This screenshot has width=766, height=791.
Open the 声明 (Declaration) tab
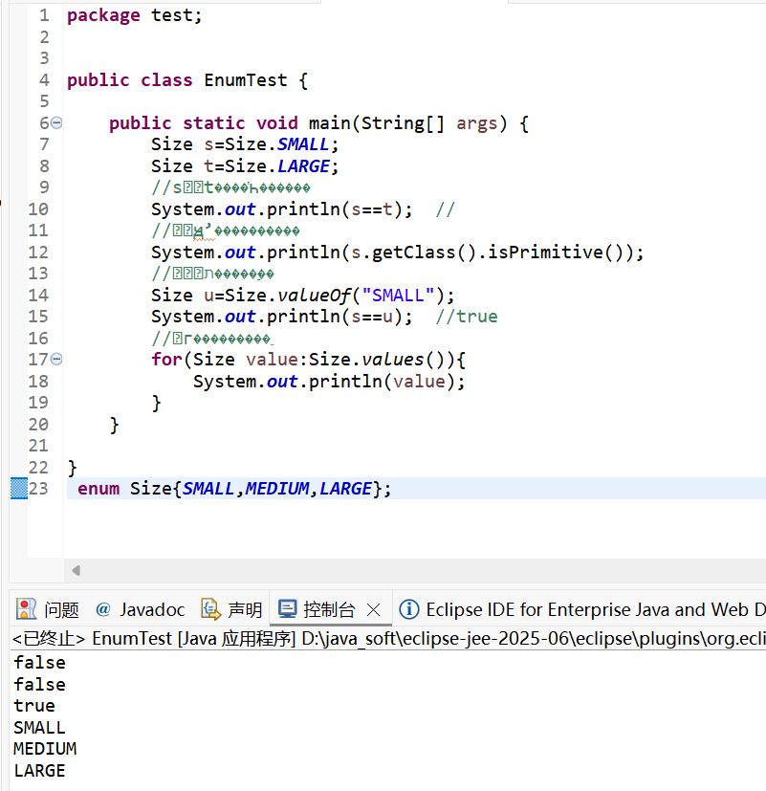(x=232, y=609)
